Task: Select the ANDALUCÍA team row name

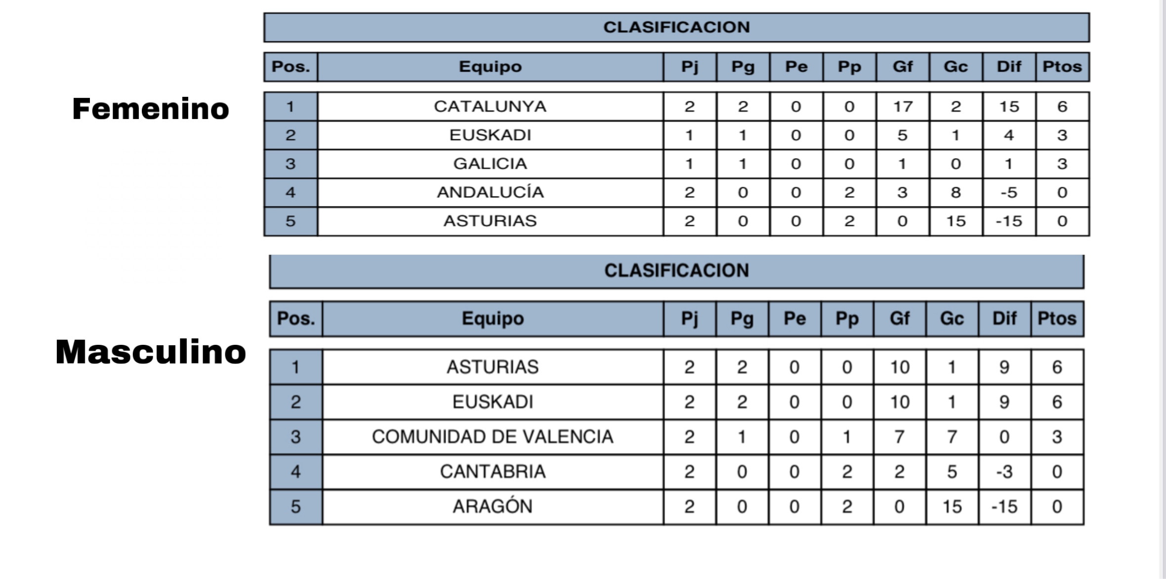Action: (x=490, y=192)
